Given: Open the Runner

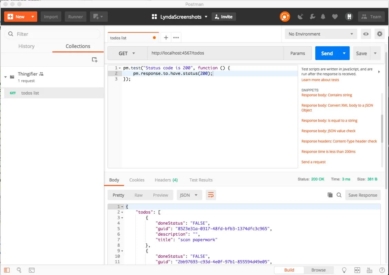Looking at the screenshot, I should tap(75, 17).
